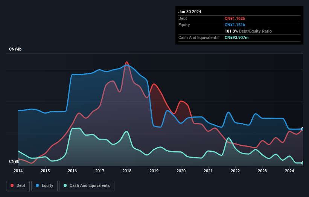Click the CN¥1.151b equity value

(235, 25)
